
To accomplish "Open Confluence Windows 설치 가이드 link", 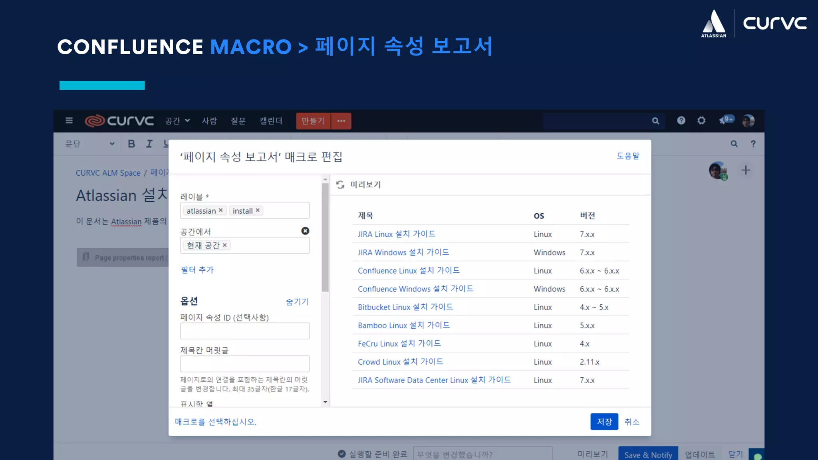I will pyautogui.click(x=415, y=289).
